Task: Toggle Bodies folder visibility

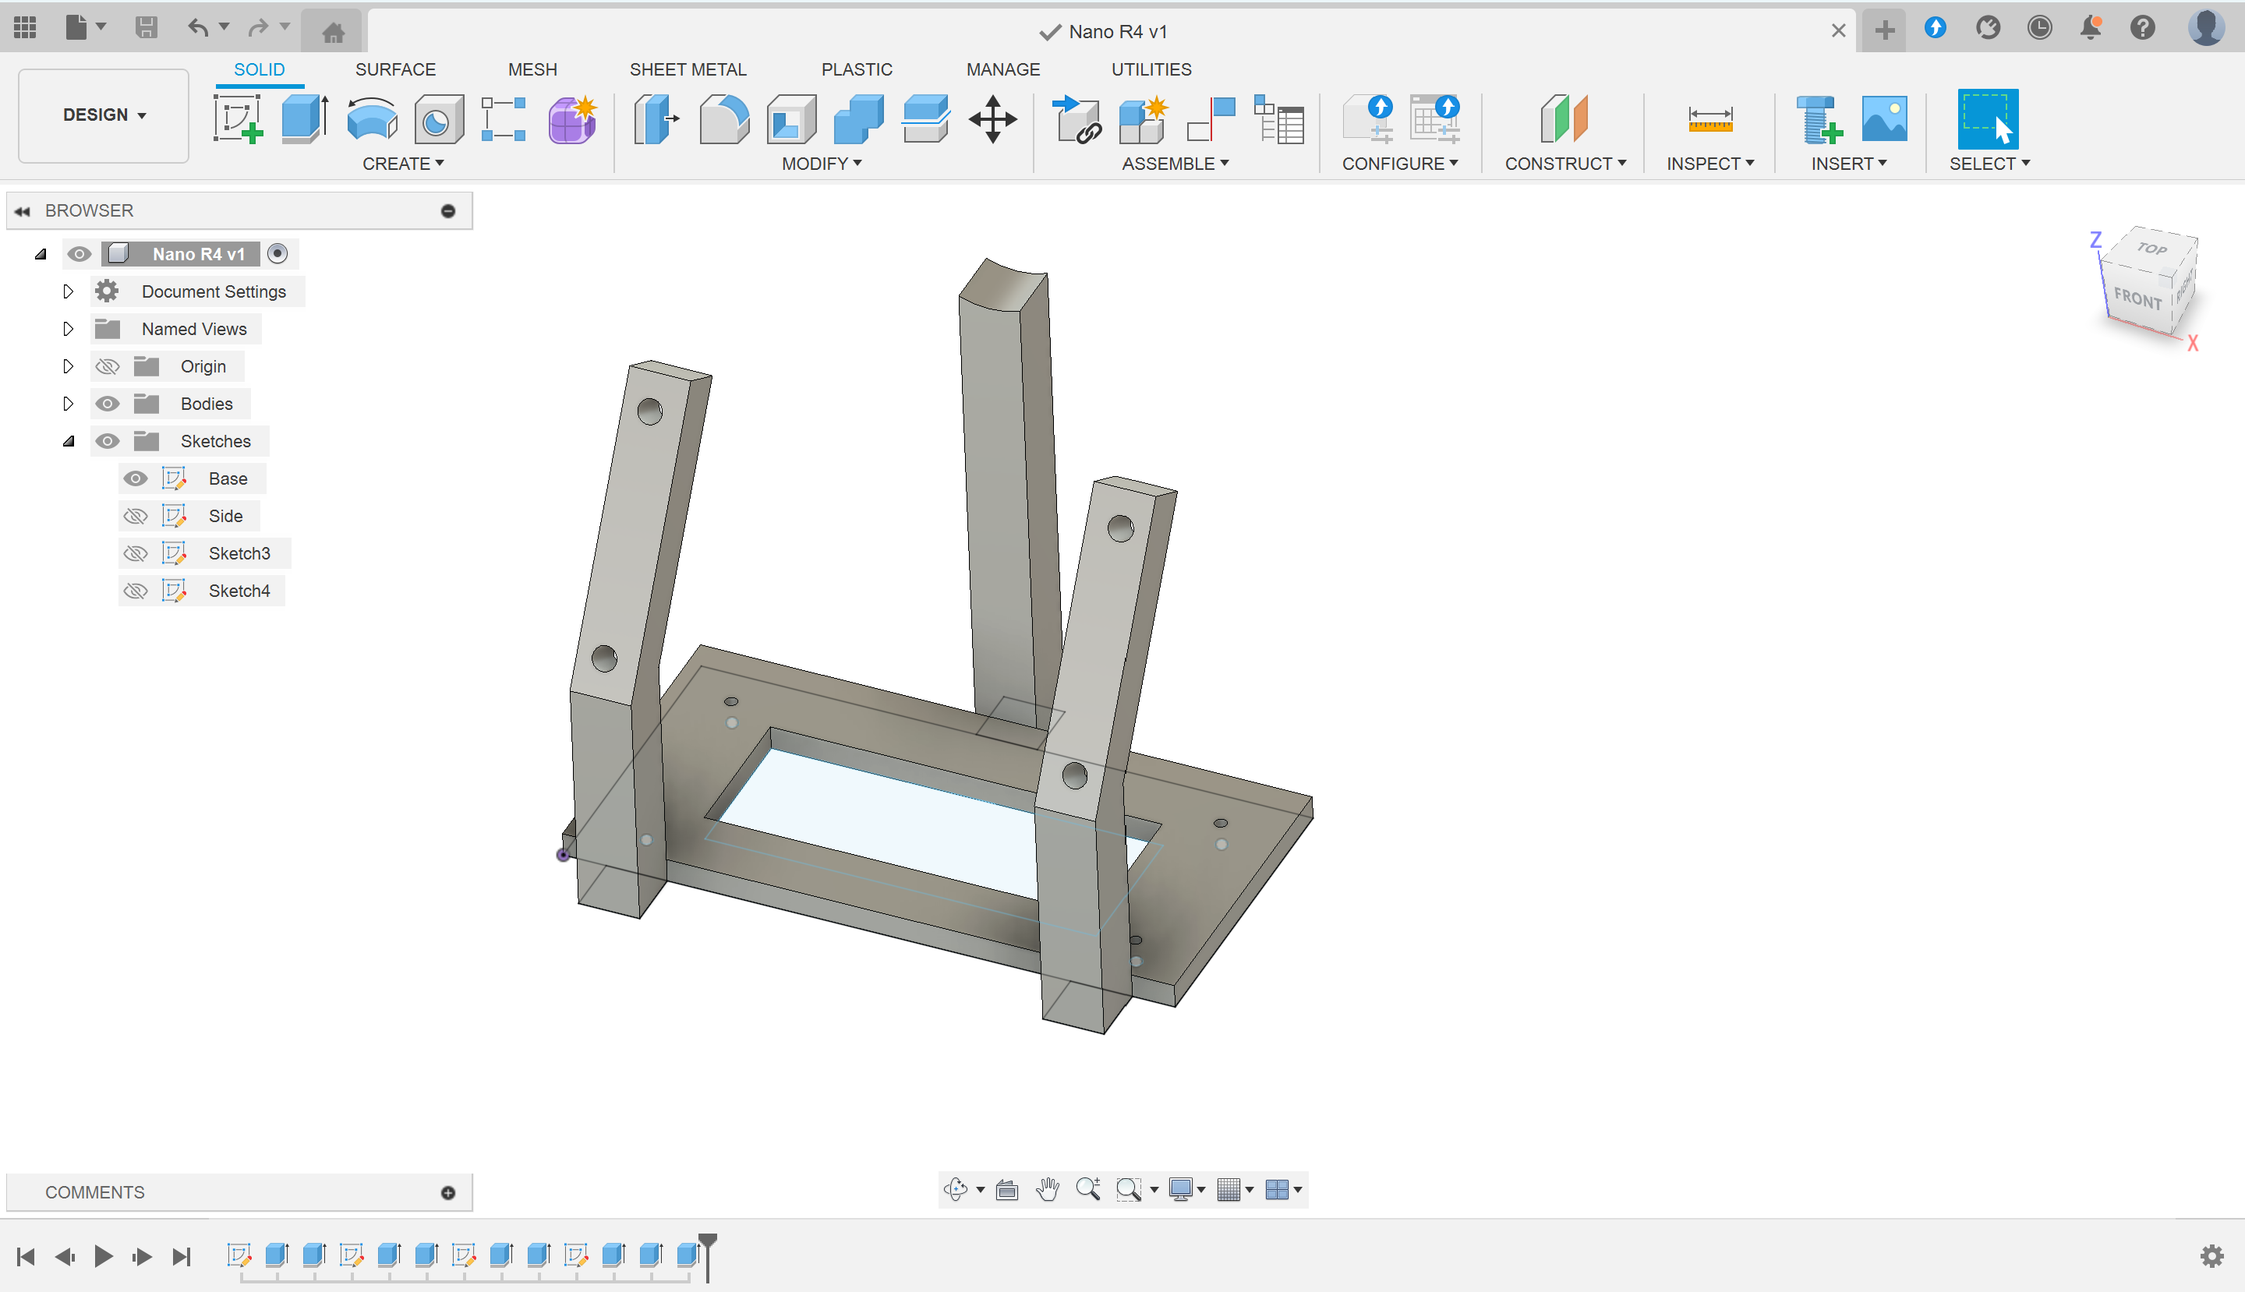Action: (x=108, y=404)
